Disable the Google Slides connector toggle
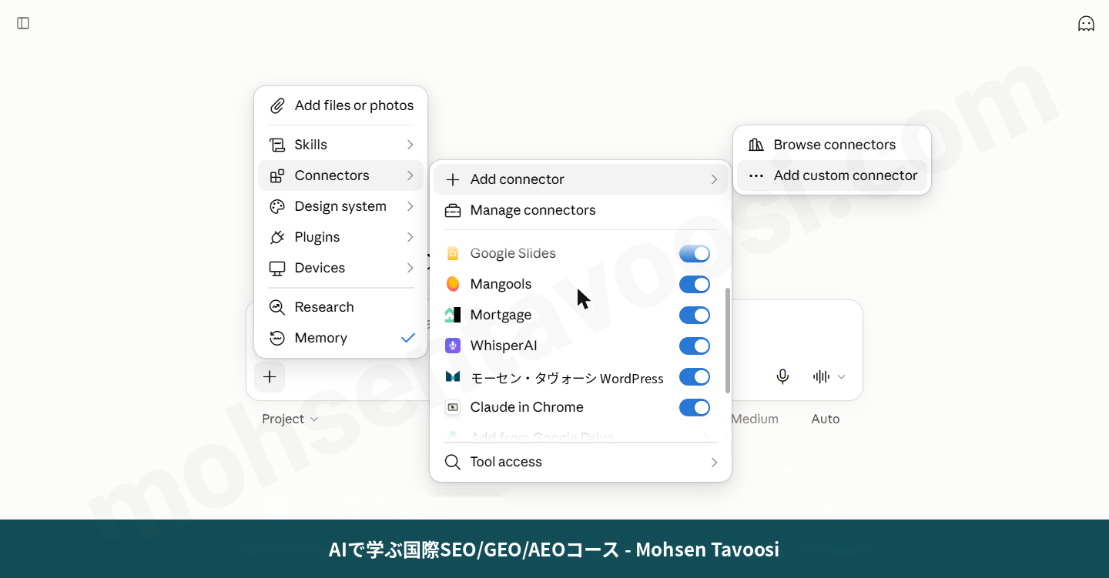This screenshot has width=1109, height=578. click(x=695, y=253)
